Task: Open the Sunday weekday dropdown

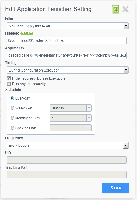Action: 71,108
